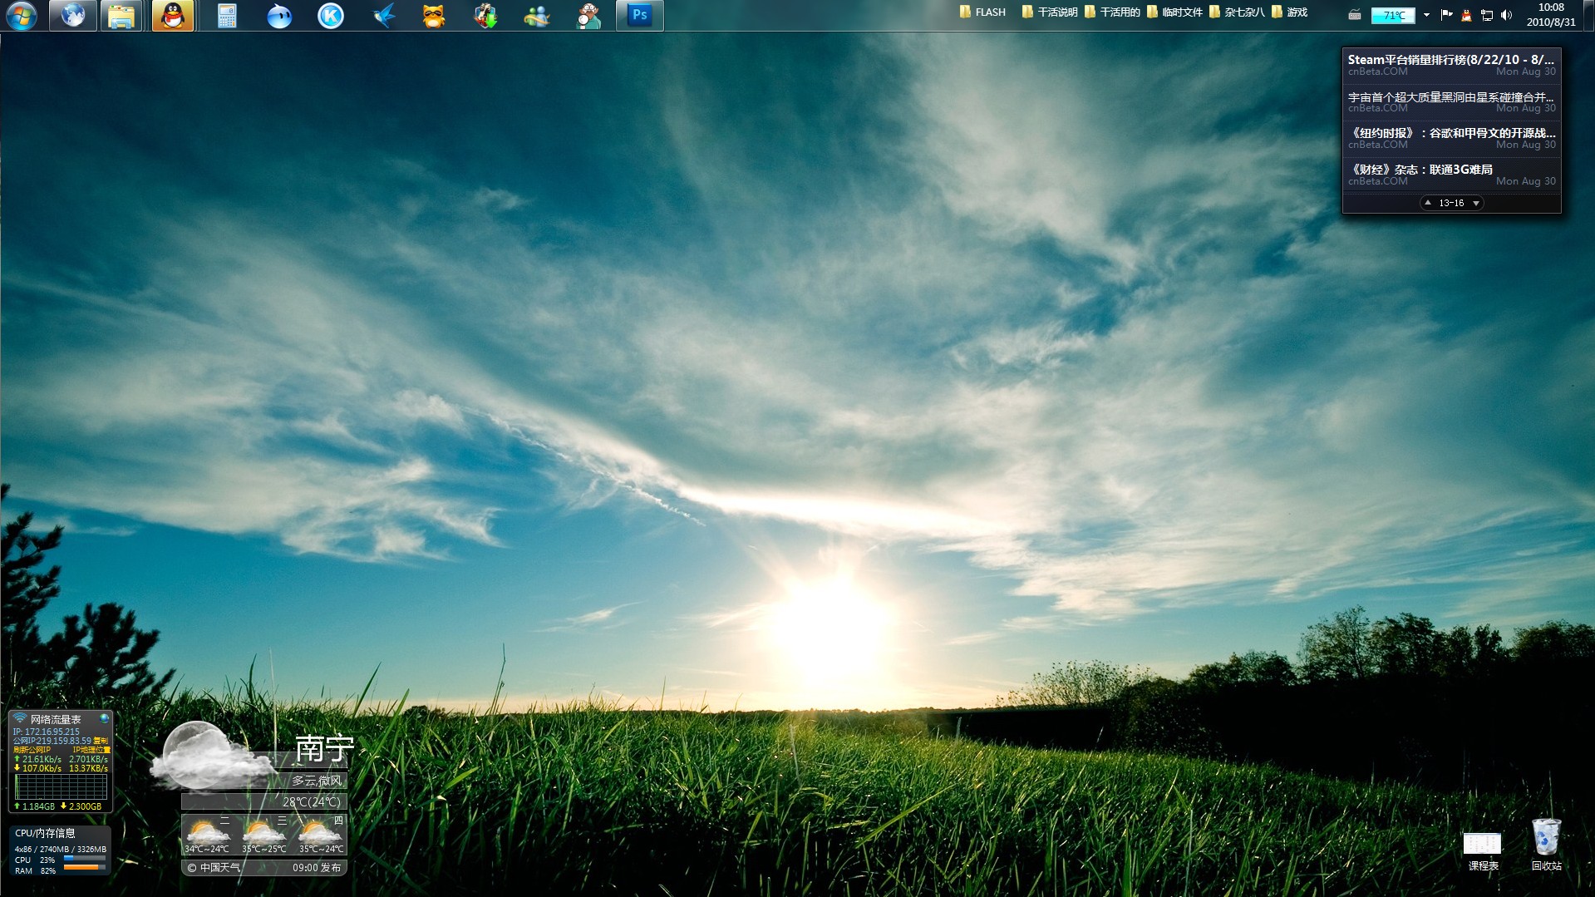
Task: Click the IP地理位置 link
Action: [x=91, y=750]
